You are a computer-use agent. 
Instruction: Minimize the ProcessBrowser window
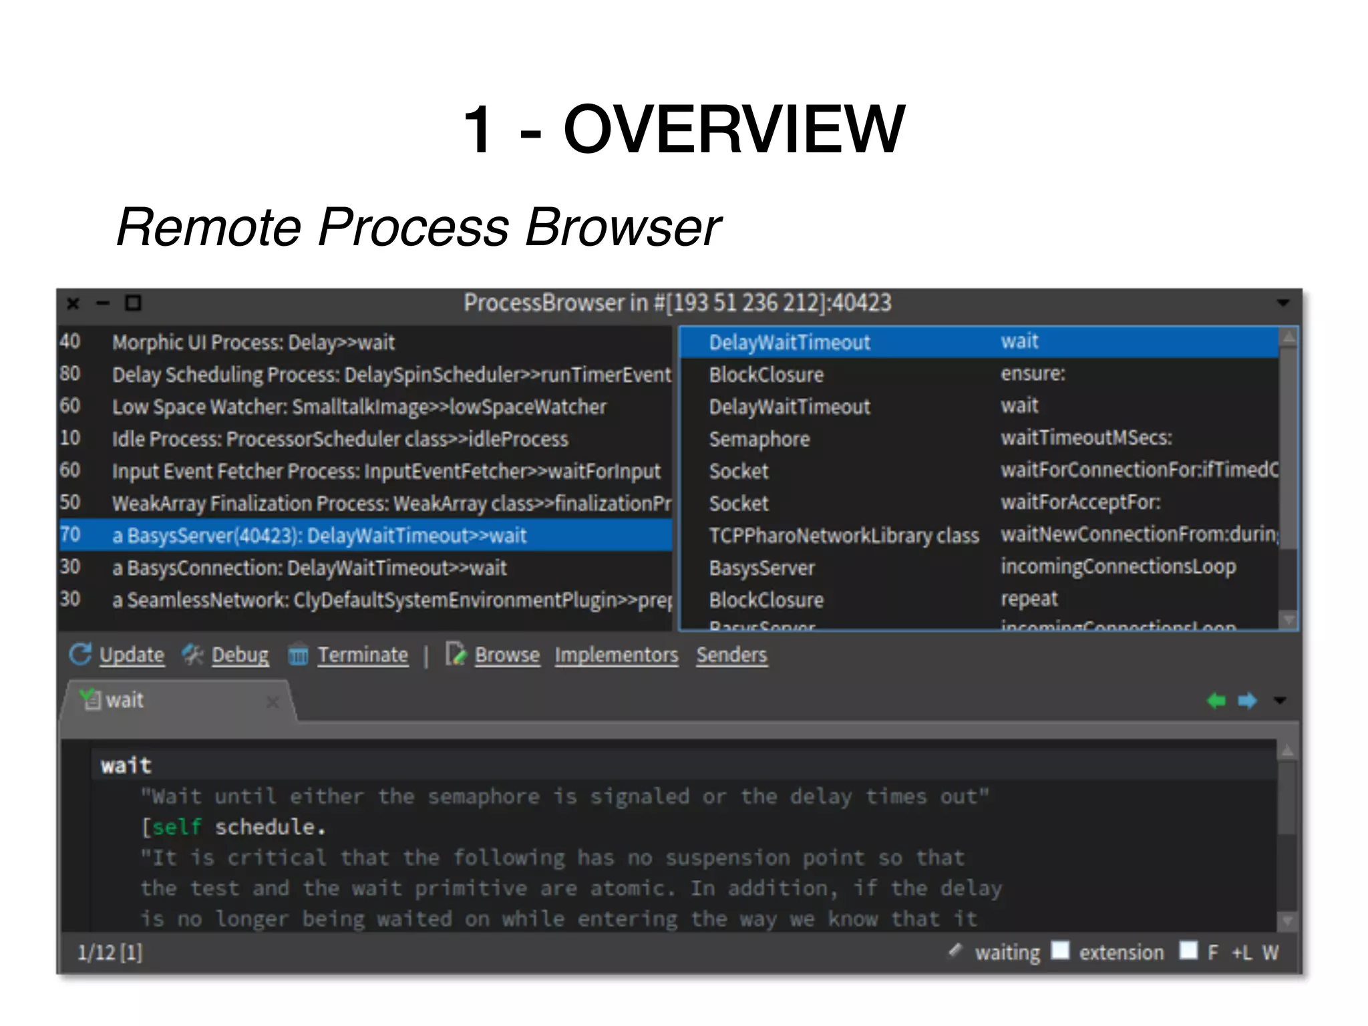(x=103, y=303)
